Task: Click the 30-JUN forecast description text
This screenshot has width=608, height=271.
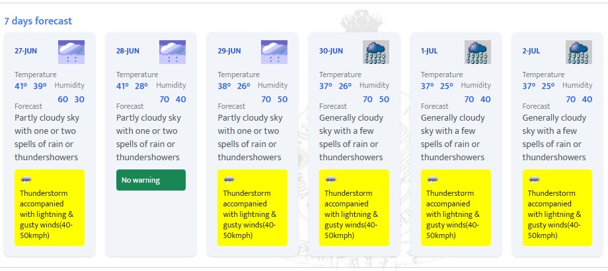Action: (x=352, y=137)
